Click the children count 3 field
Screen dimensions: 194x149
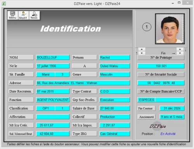62,74
